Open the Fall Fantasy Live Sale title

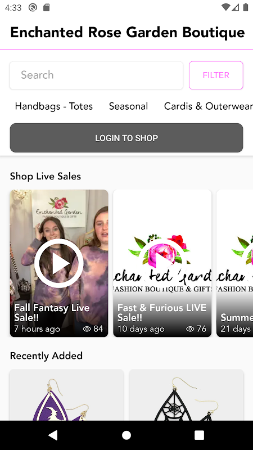[x=52, y=313]
